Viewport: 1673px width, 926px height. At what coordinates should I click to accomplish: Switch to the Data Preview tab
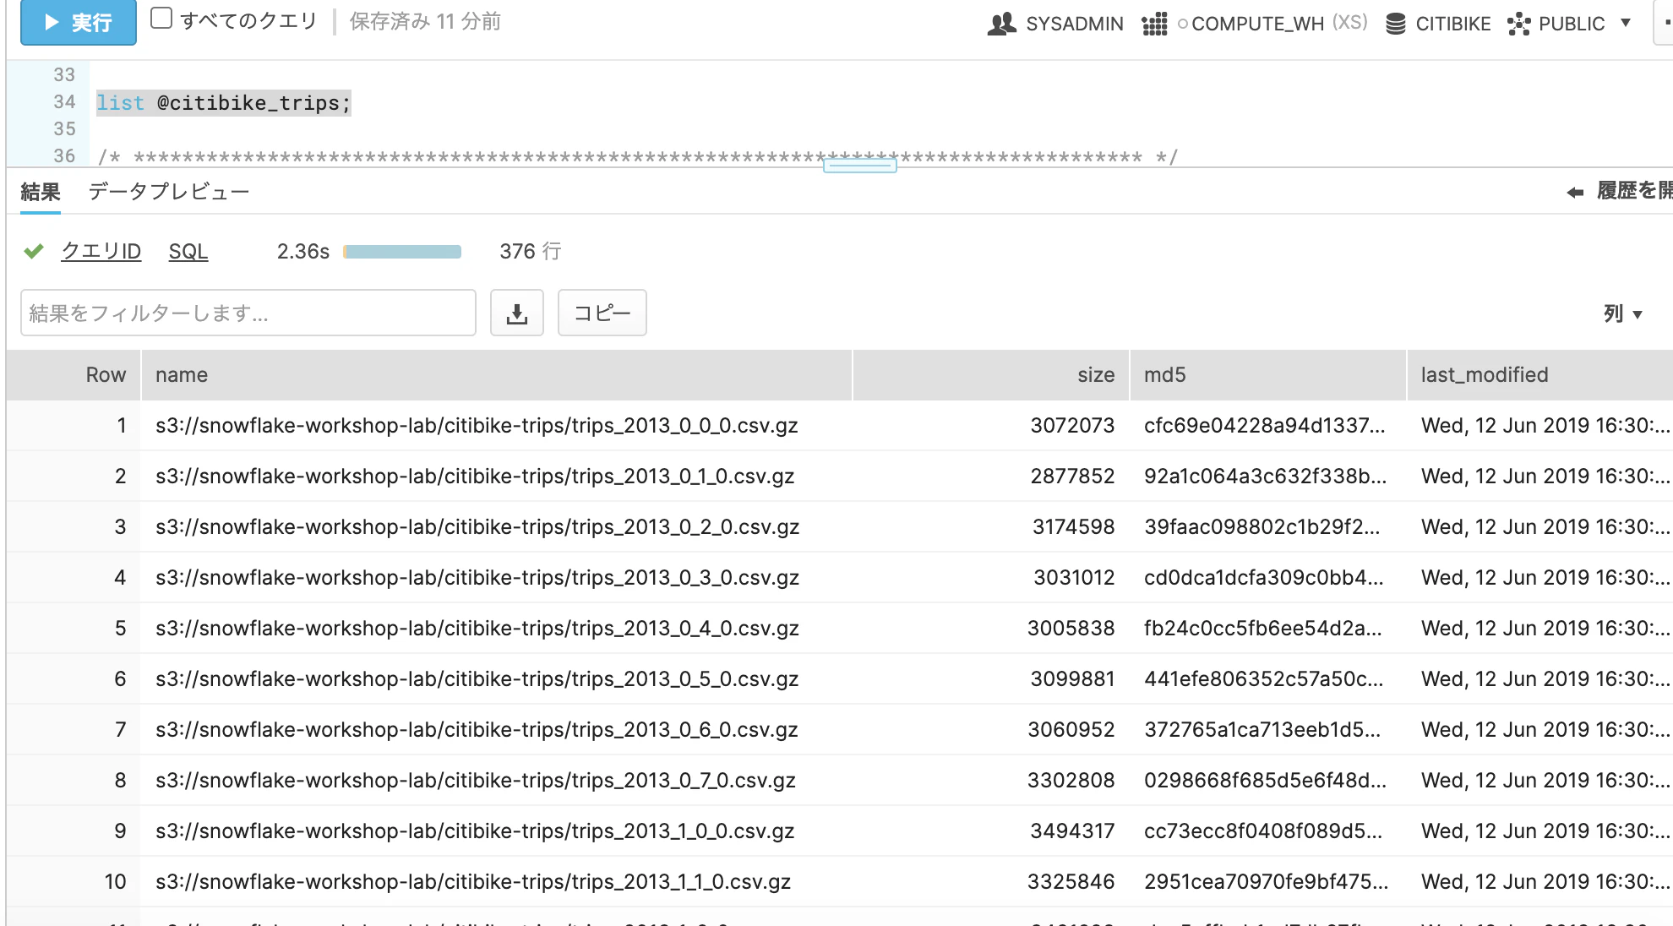click(169, 192)
